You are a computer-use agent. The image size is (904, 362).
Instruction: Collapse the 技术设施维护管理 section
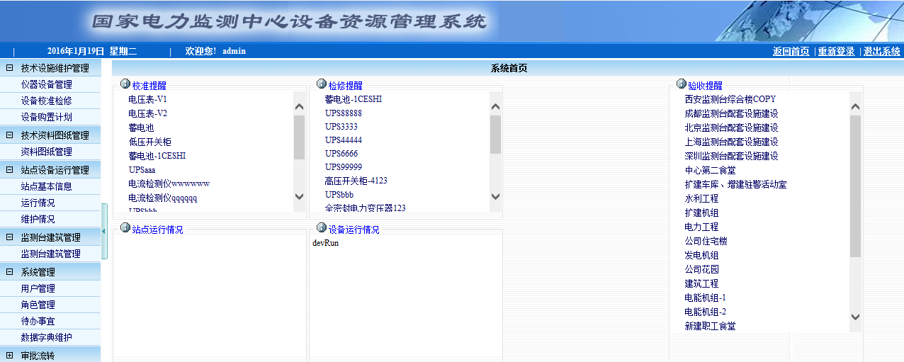[x=10, y=68]
